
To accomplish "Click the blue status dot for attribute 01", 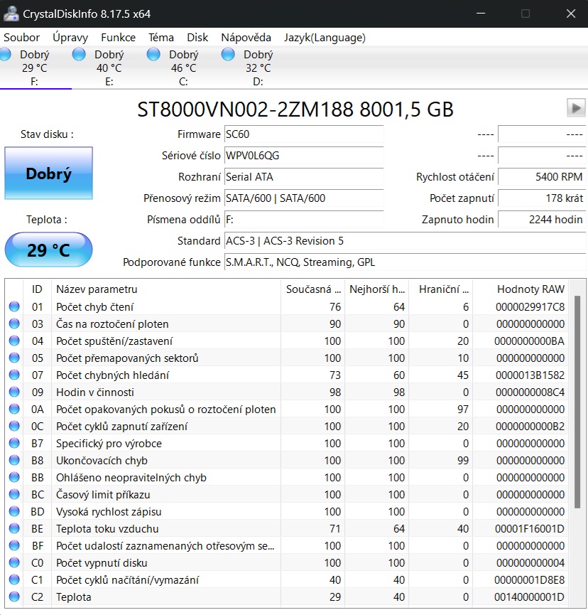I will click(x=14, y=307).
